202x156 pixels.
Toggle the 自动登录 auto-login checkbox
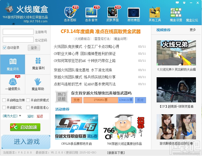coord(5,48)
